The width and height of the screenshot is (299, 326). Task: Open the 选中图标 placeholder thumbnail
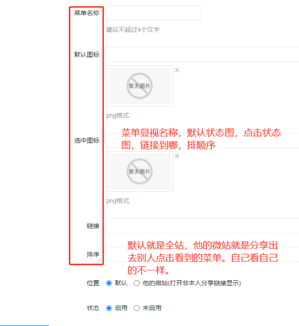coord(140,172)
